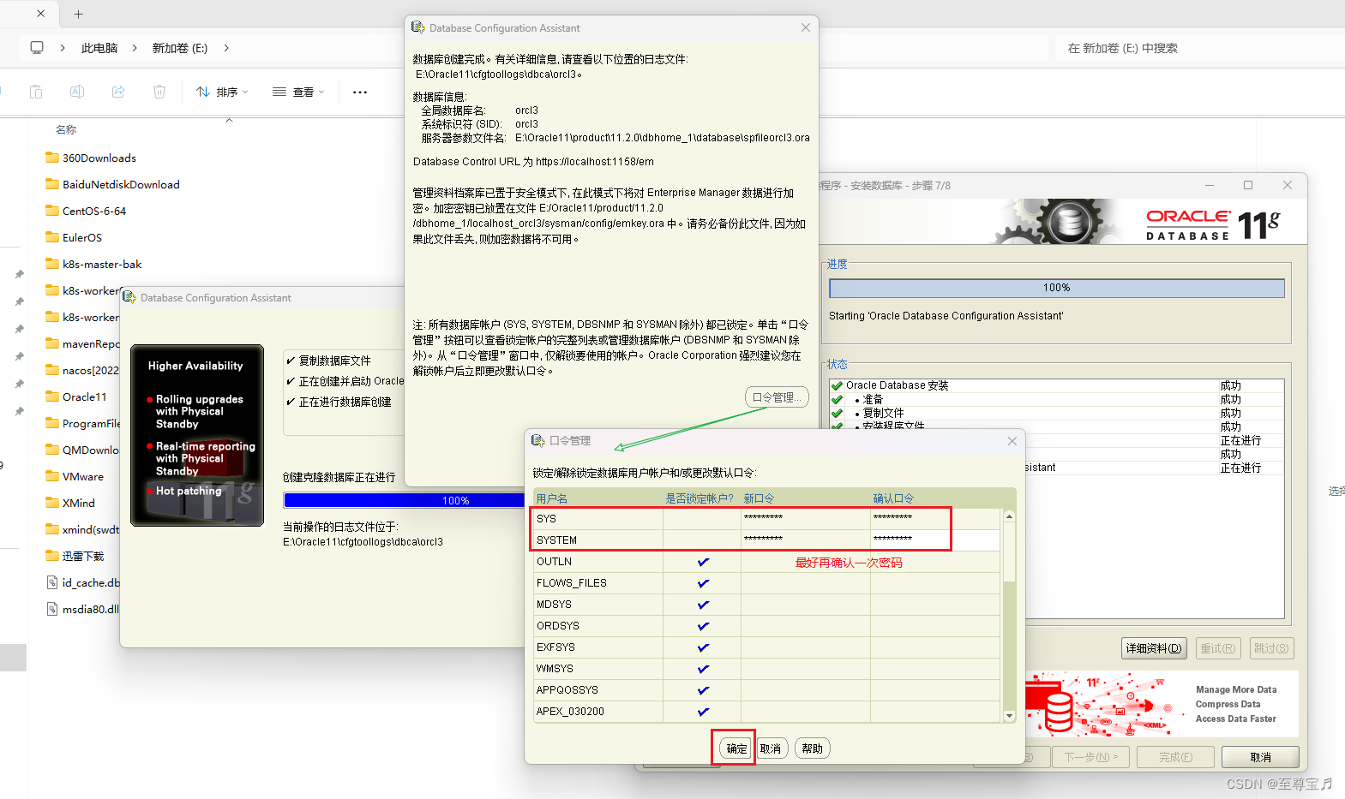Toggle lock checkbox for EXFSYS account
The image size is (1345, 799).
click(x=703, y=647)
